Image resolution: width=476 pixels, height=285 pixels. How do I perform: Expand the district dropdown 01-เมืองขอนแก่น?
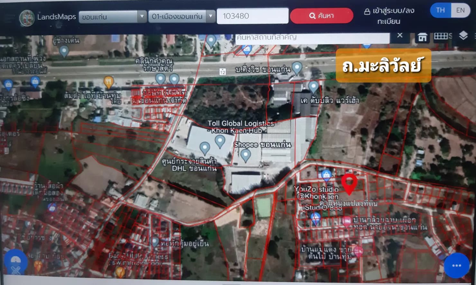click(x=182, y=16)
